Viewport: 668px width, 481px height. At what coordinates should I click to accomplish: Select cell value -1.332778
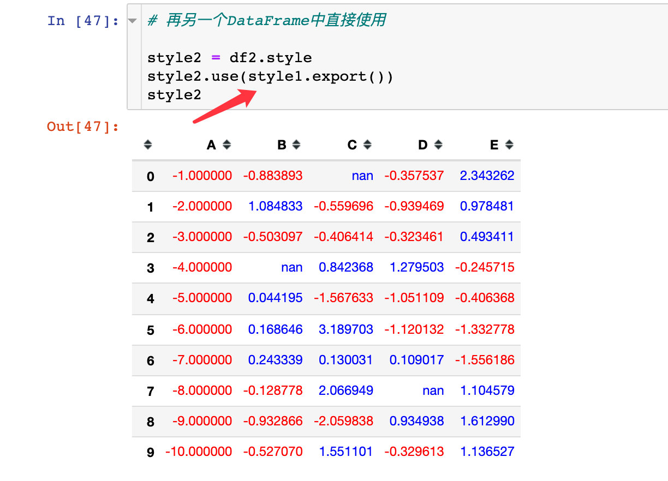(485, 329)
